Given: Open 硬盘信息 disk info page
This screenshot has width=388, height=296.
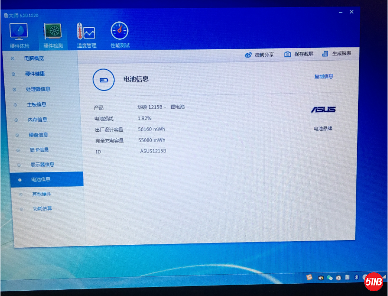Looking at the screenshot, I should tap(38, 135).
